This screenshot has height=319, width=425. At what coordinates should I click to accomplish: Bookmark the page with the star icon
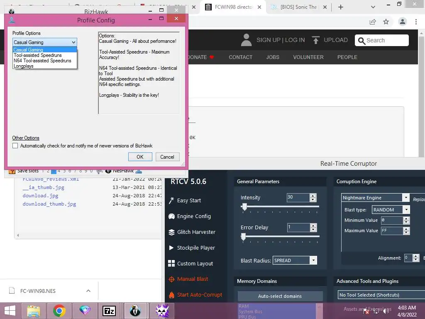386,22
